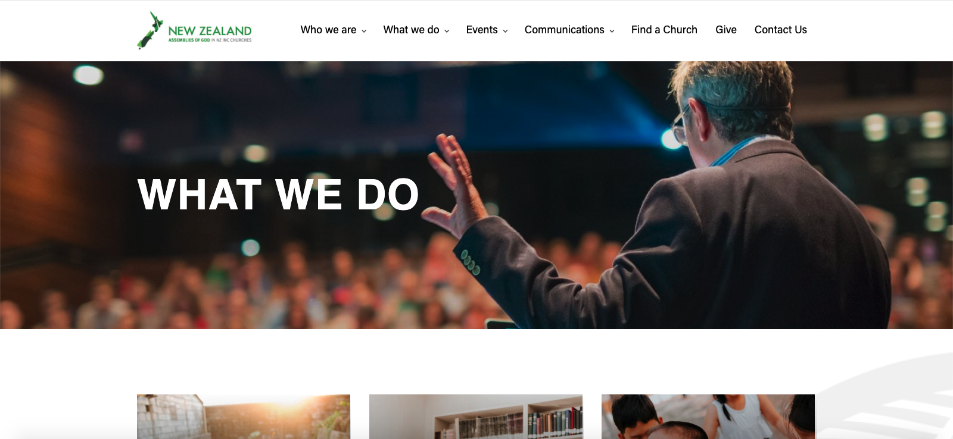Open the Events menu item
Screen dimensions: 953x439
coord(482,30)
